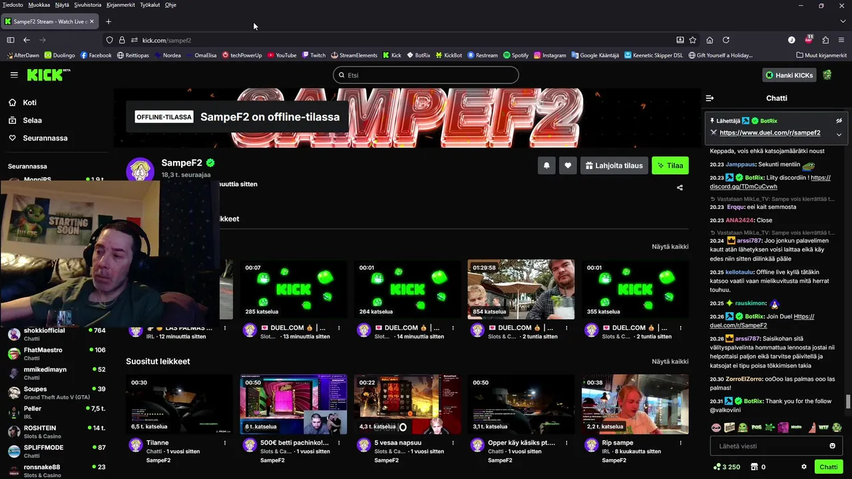Open the emoji picker in message field
The image size is (852, 479).
click(832, 446)
